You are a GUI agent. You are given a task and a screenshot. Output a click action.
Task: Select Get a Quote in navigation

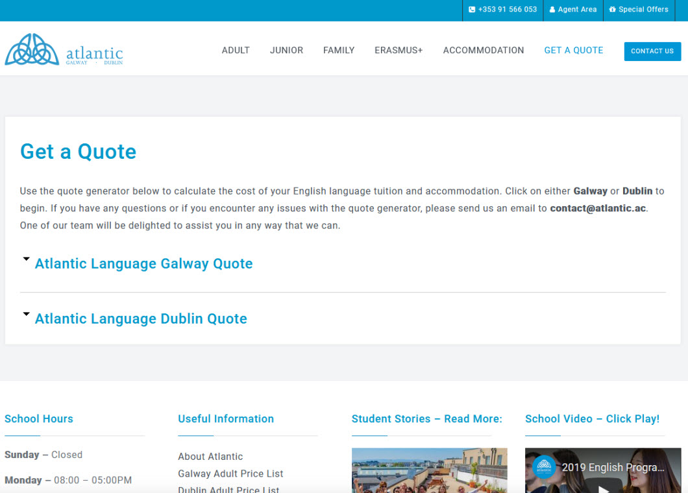(x=573, y=51)
